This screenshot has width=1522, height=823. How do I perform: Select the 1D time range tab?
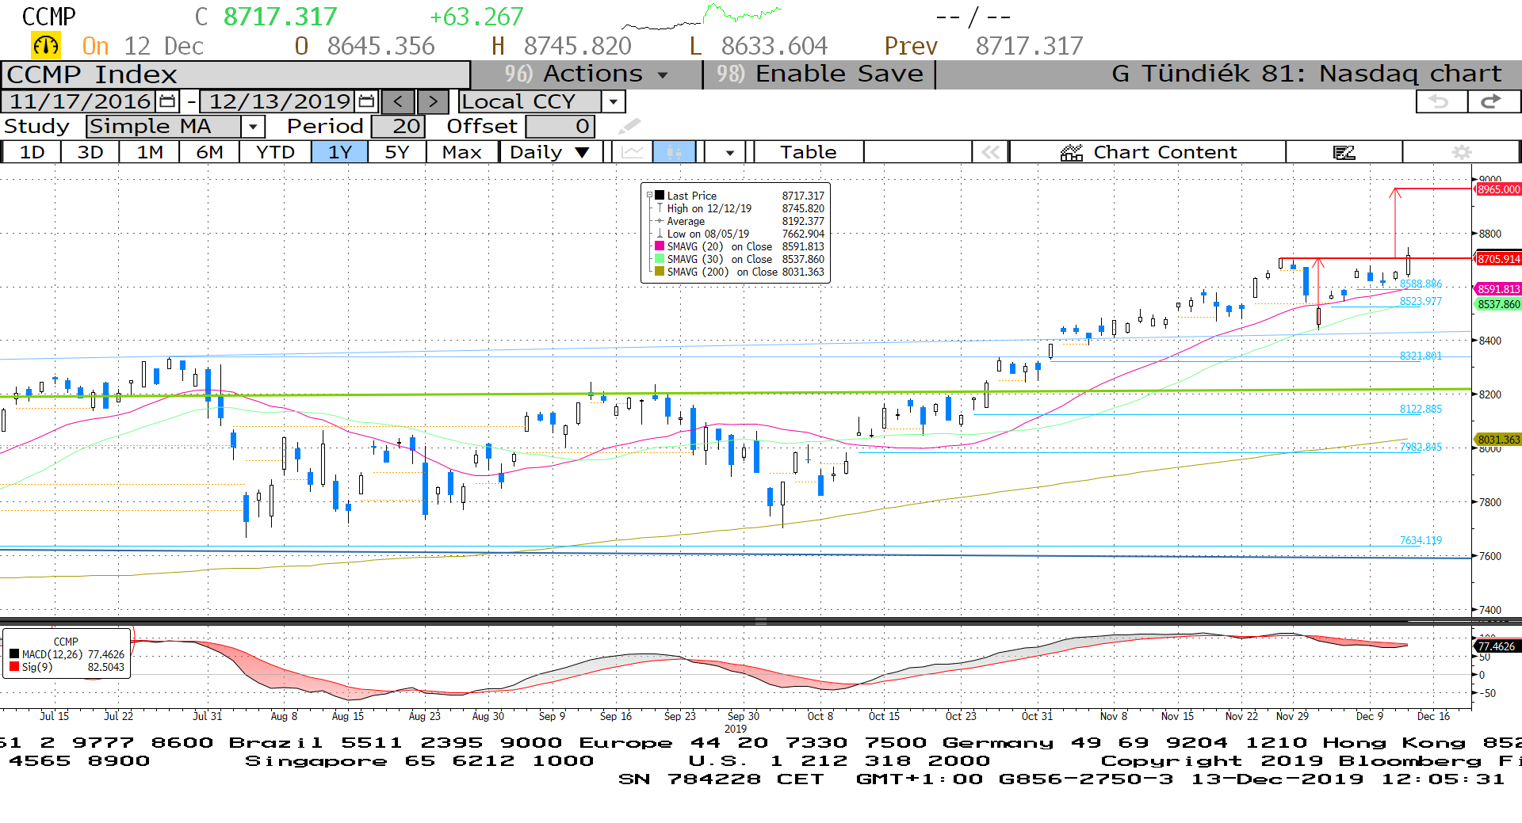(32, 152)
